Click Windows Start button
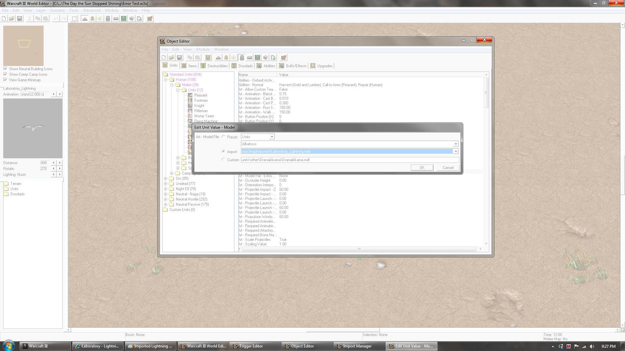The image size is (625, 351). 9,345
